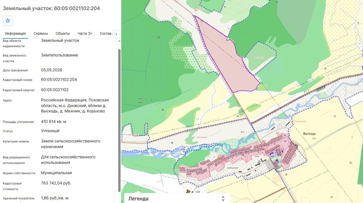Select the assignment date 05.05.2026
The image size is (363, 203).
coord(52,70)
